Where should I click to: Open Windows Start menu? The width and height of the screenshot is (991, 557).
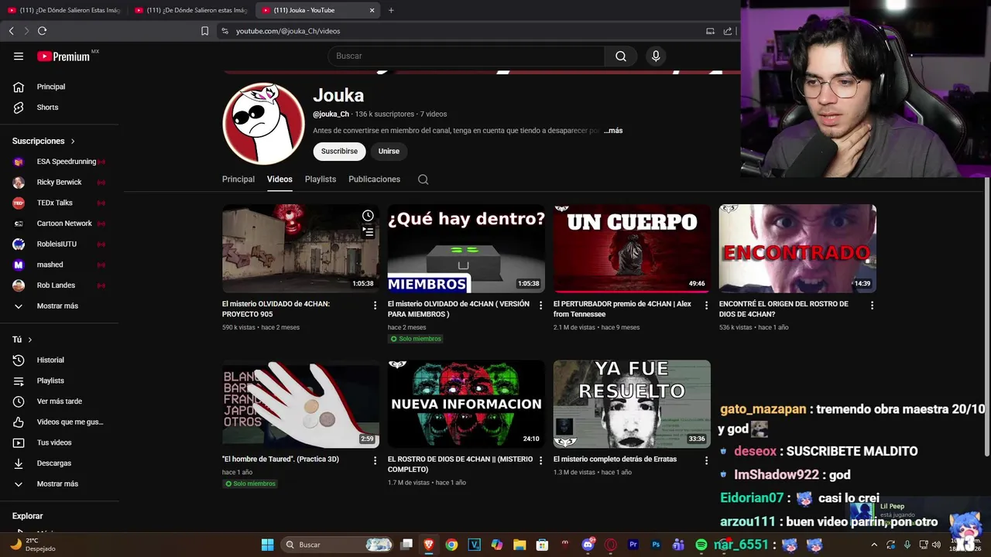pos(267,545)
